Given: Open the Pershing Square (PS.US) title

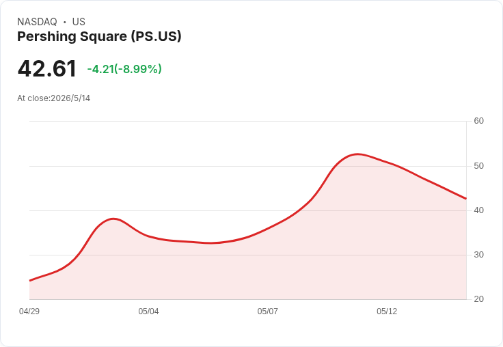Looking at the screenshot, I should (99, 36).
